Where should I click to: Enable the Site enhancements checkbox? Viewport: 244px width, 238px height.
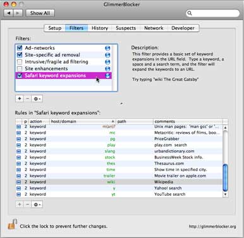tap(20, 69)
